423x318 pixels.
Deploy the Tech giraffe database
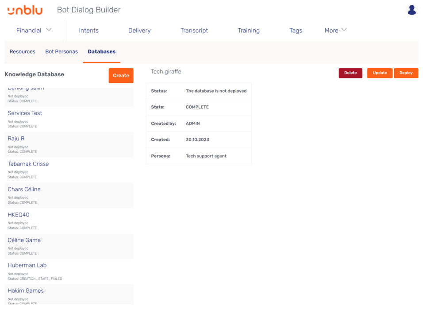tap(406, 73)
